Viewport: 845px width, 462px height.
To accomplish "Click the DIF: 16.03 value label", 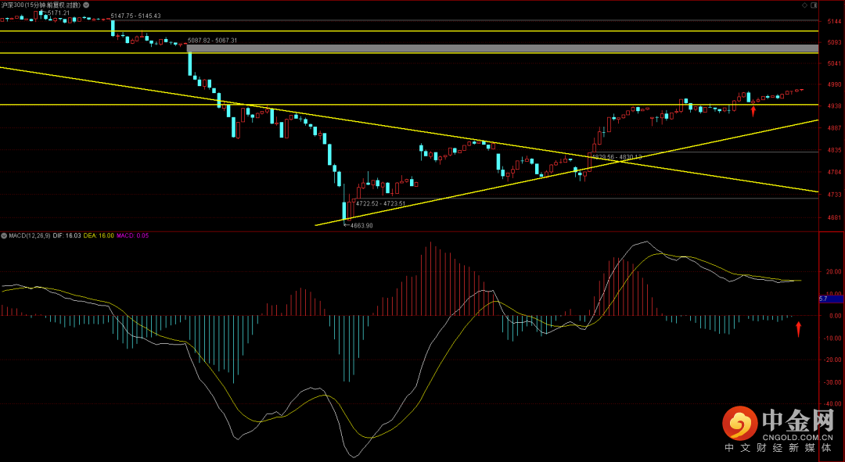I will (x=67, y=235).
